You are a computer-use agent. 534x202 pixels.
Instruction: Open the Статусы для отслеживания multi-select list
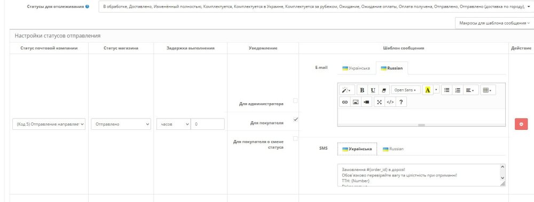pyautogui.click(x=316, y=6)
